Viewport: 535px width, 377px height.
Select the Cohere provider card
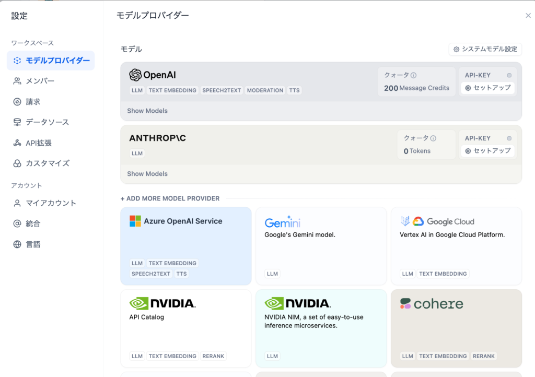[456, 328]
